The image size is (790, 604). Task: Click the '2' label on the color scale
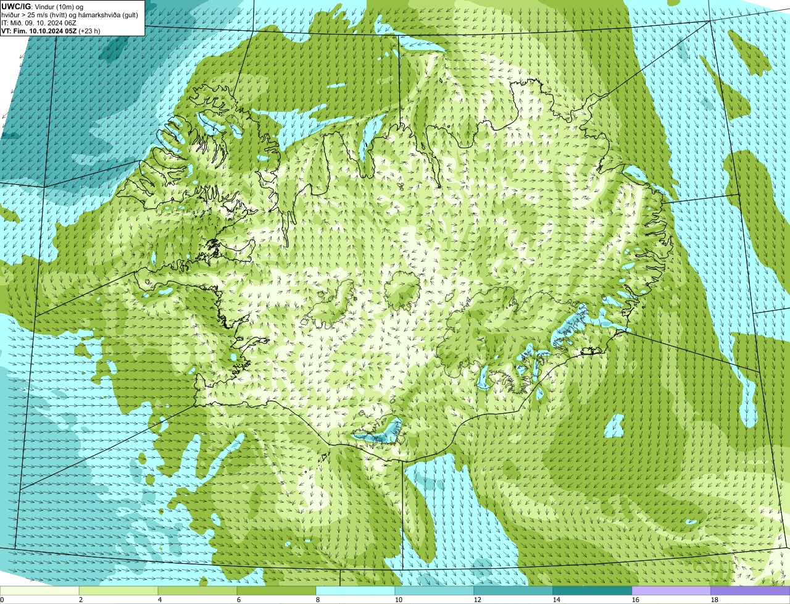pos(81,600)
